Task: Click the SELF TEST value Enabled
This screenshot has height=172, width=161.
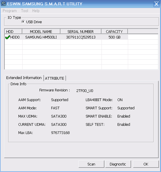Action: click(x=124, y=124)
